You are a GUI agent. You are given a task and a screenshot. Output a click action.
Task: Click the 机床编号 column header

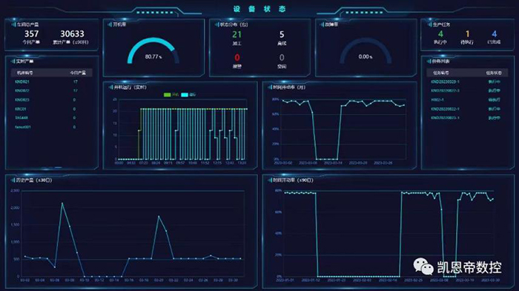tap(24, 73)
